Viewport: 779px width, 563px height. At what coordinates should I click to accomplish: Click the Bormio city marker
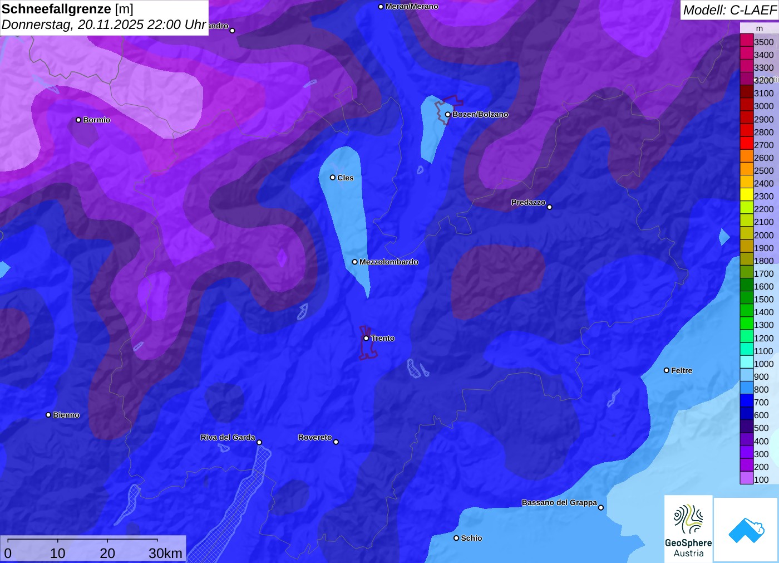click(x=78, y=120)
